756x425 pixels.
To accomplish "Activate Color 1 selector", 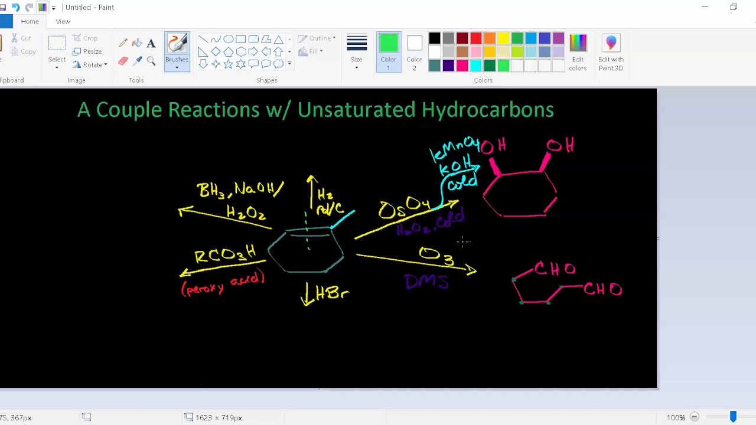I will [x=388, y=52].
